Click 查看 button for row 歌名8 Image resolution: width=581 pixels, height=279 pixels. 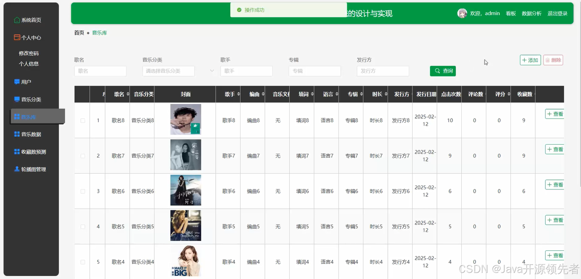(x=555, y=114)
